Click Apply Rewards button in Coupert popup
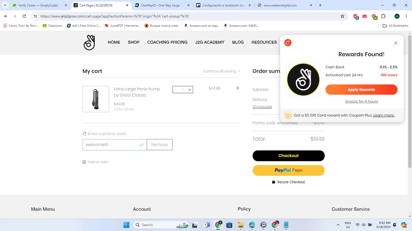The height and width of the screenshot is (231, 412). click(361, 89)
